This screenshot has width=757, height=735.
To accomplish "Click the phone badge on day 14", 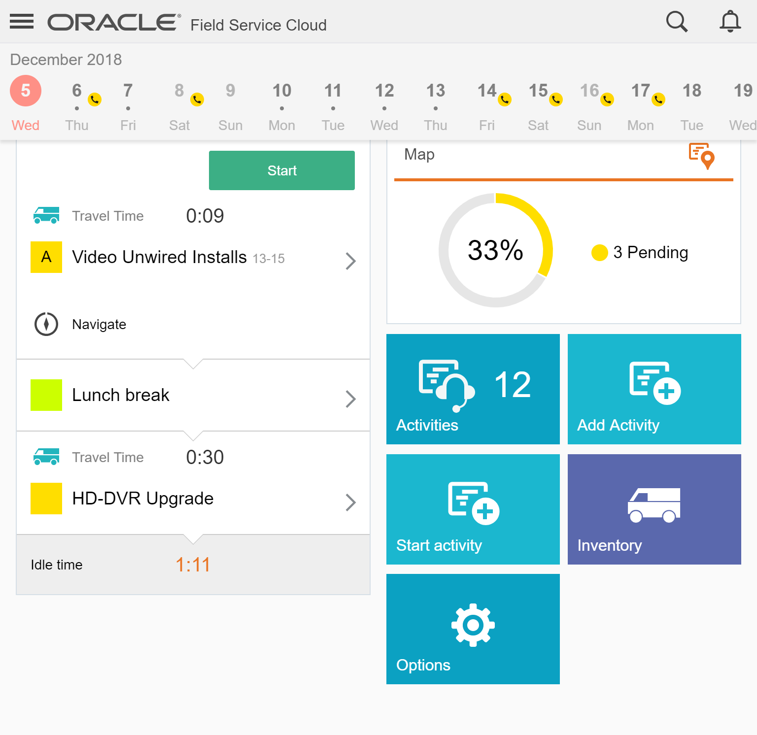I will [505, 100].
